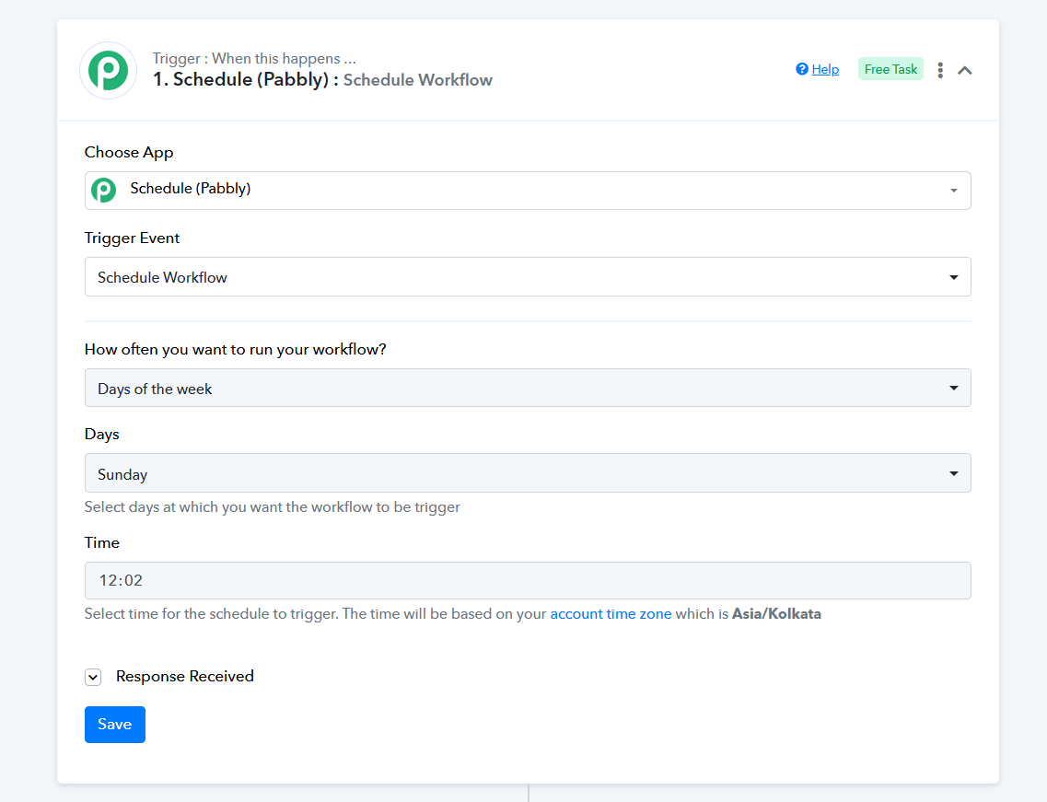Click the blue question mark help icon
The image size is (1047, 802).
[802, 69]
